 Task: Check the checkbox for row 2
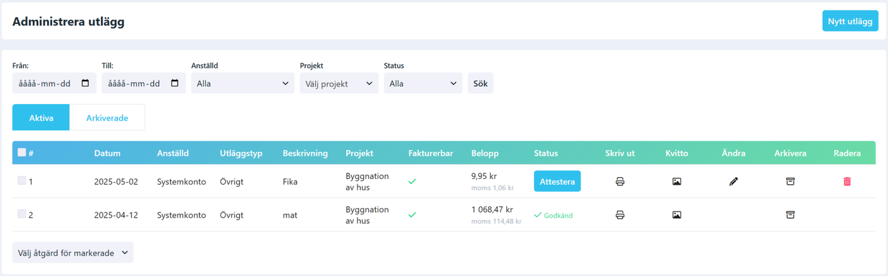tap(22, 214)
